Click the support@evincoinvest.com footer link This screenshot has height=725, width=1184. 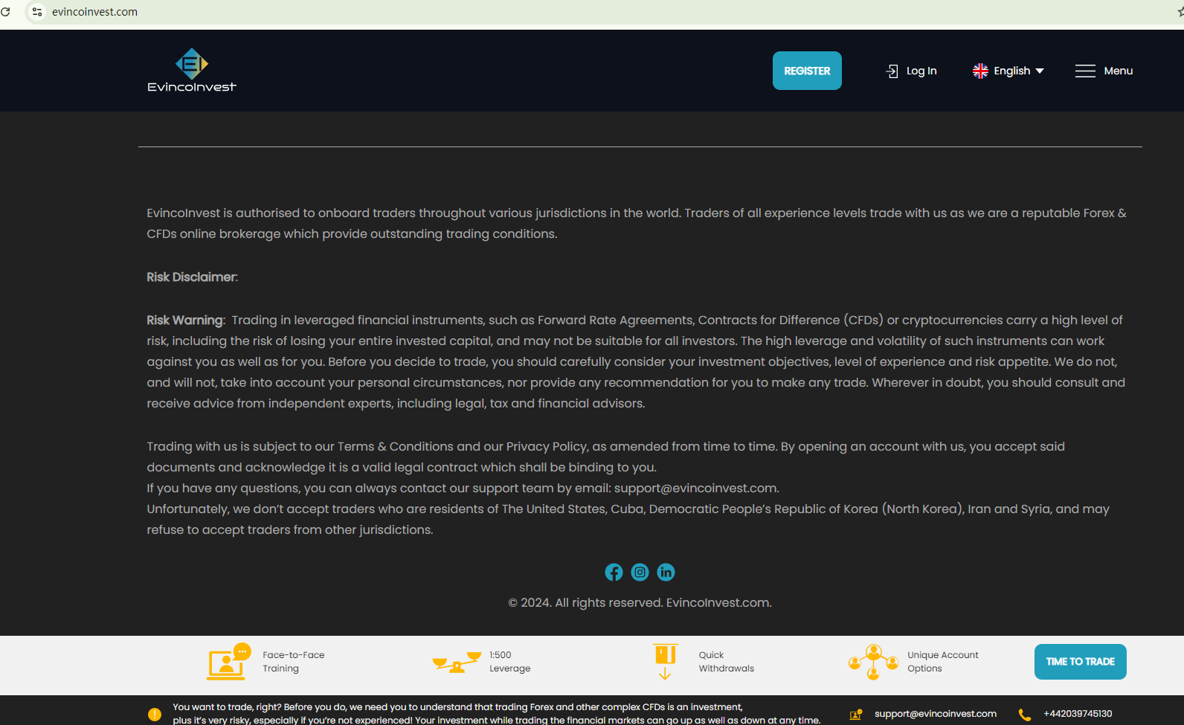(x=936, y=714)
